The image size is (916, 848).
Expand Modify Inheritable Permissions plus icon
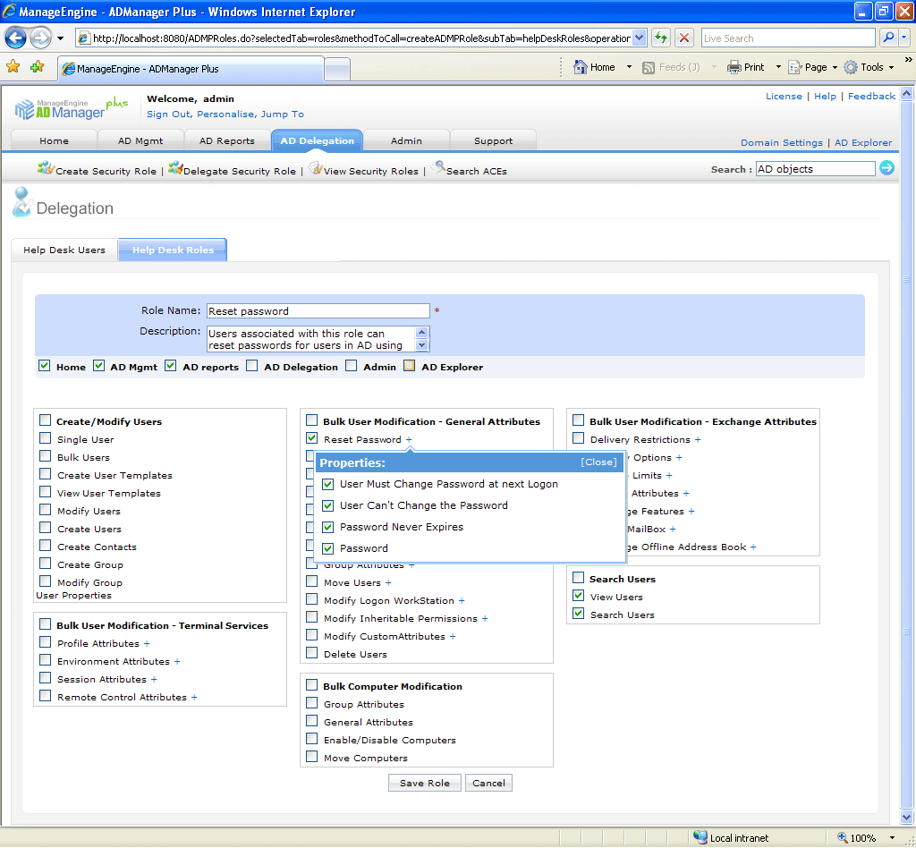485,618
